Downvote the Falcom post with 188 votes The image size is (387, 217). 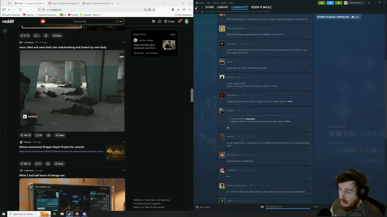[x=29, y=164]
